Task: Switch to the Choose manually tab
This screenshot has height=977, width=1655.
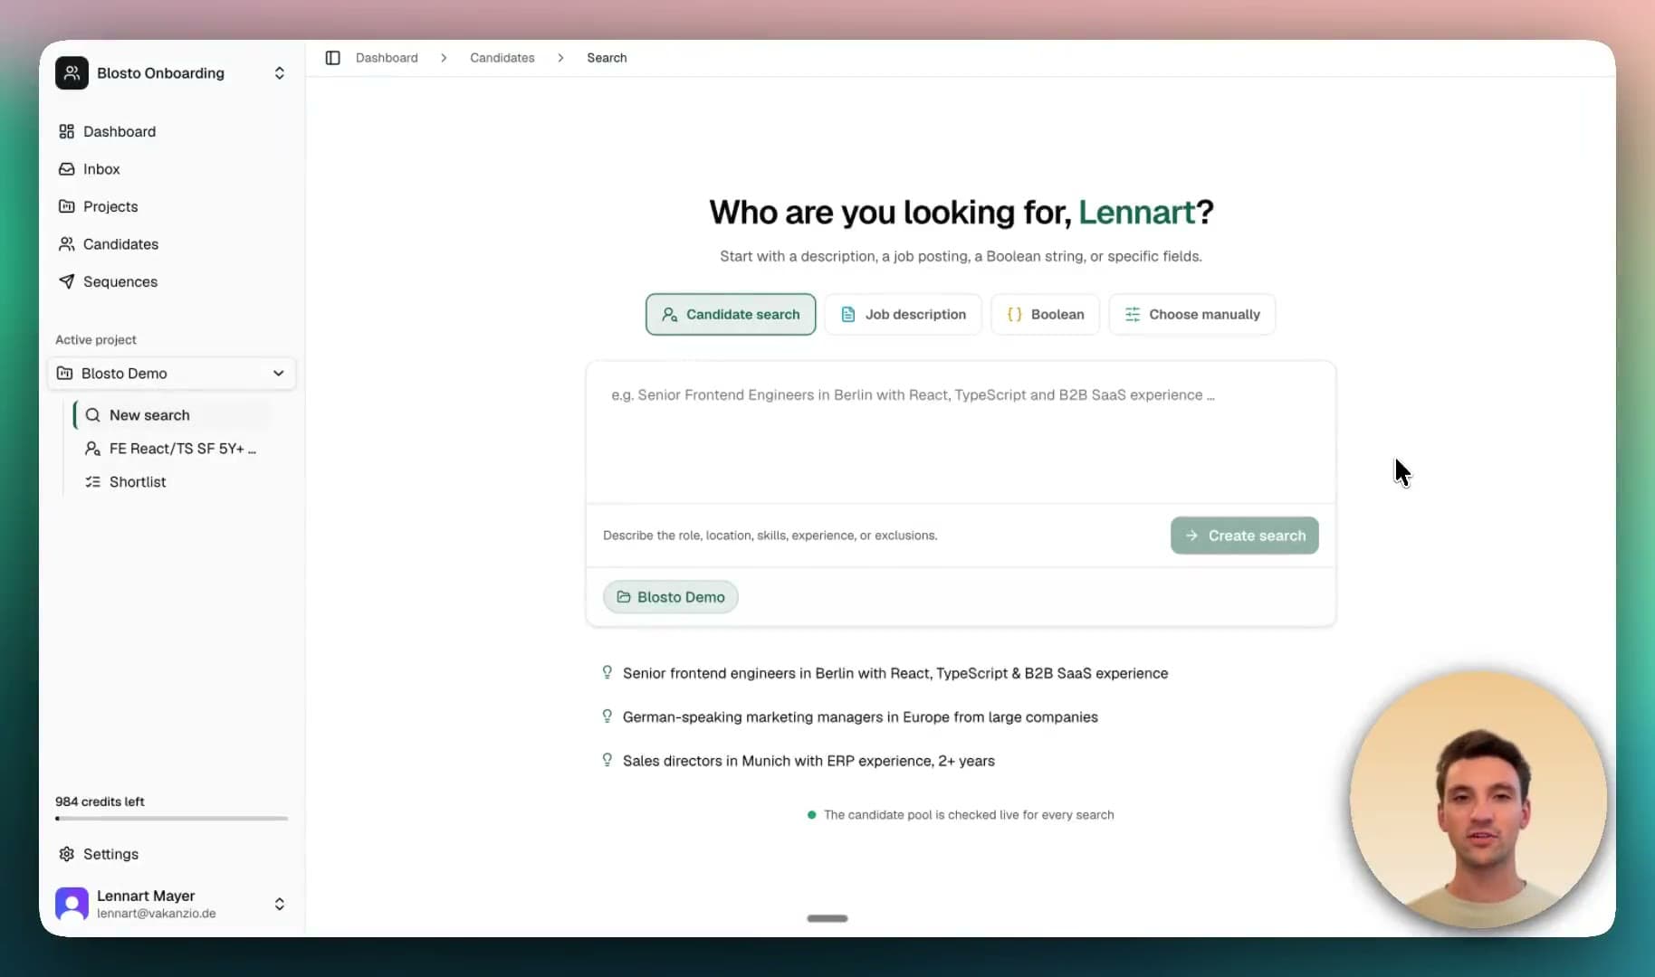Action: pos(1191,314)
